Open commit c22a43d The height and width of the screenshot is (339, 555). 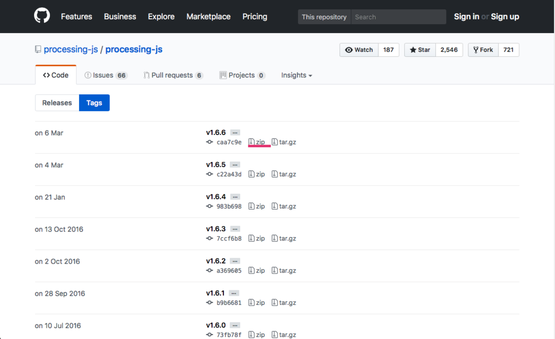[229, 174]
